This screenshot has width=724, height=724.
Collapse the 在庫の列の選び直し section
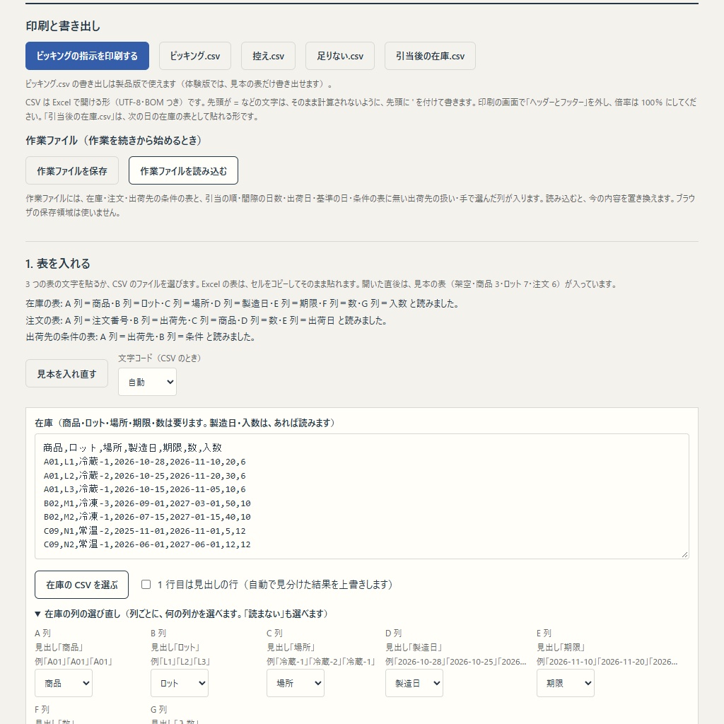coord(182,614)
